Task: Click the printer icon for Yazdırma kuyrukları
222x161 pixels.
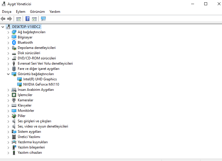Action: point(14,142)
